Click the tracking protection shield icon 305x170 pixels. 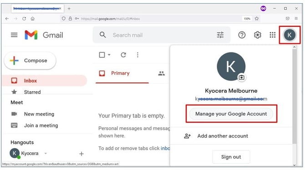tap(64, 19)
